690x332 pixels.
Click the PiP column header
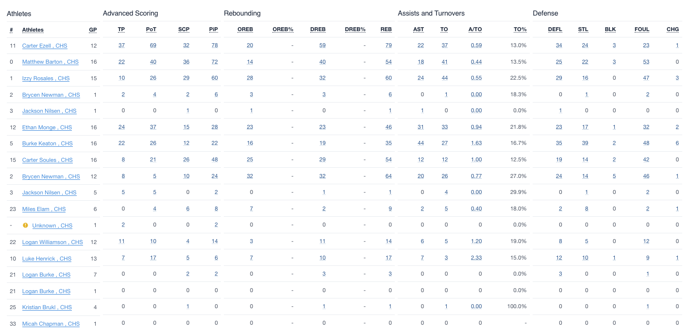point(214,29)
